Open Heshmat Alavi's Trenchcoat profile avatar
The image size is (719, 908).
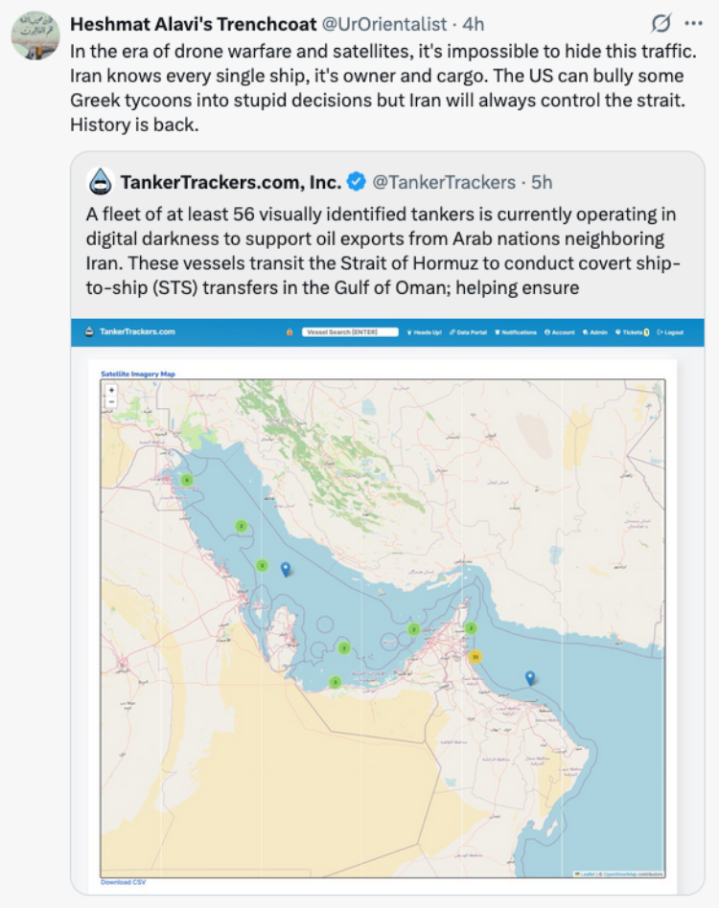click(35, 35)
